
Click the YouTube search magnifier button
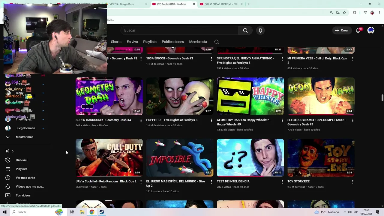(245, 30)
